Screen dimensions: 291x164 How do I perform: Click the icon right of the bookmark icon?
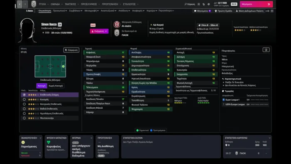click(204, 4)
